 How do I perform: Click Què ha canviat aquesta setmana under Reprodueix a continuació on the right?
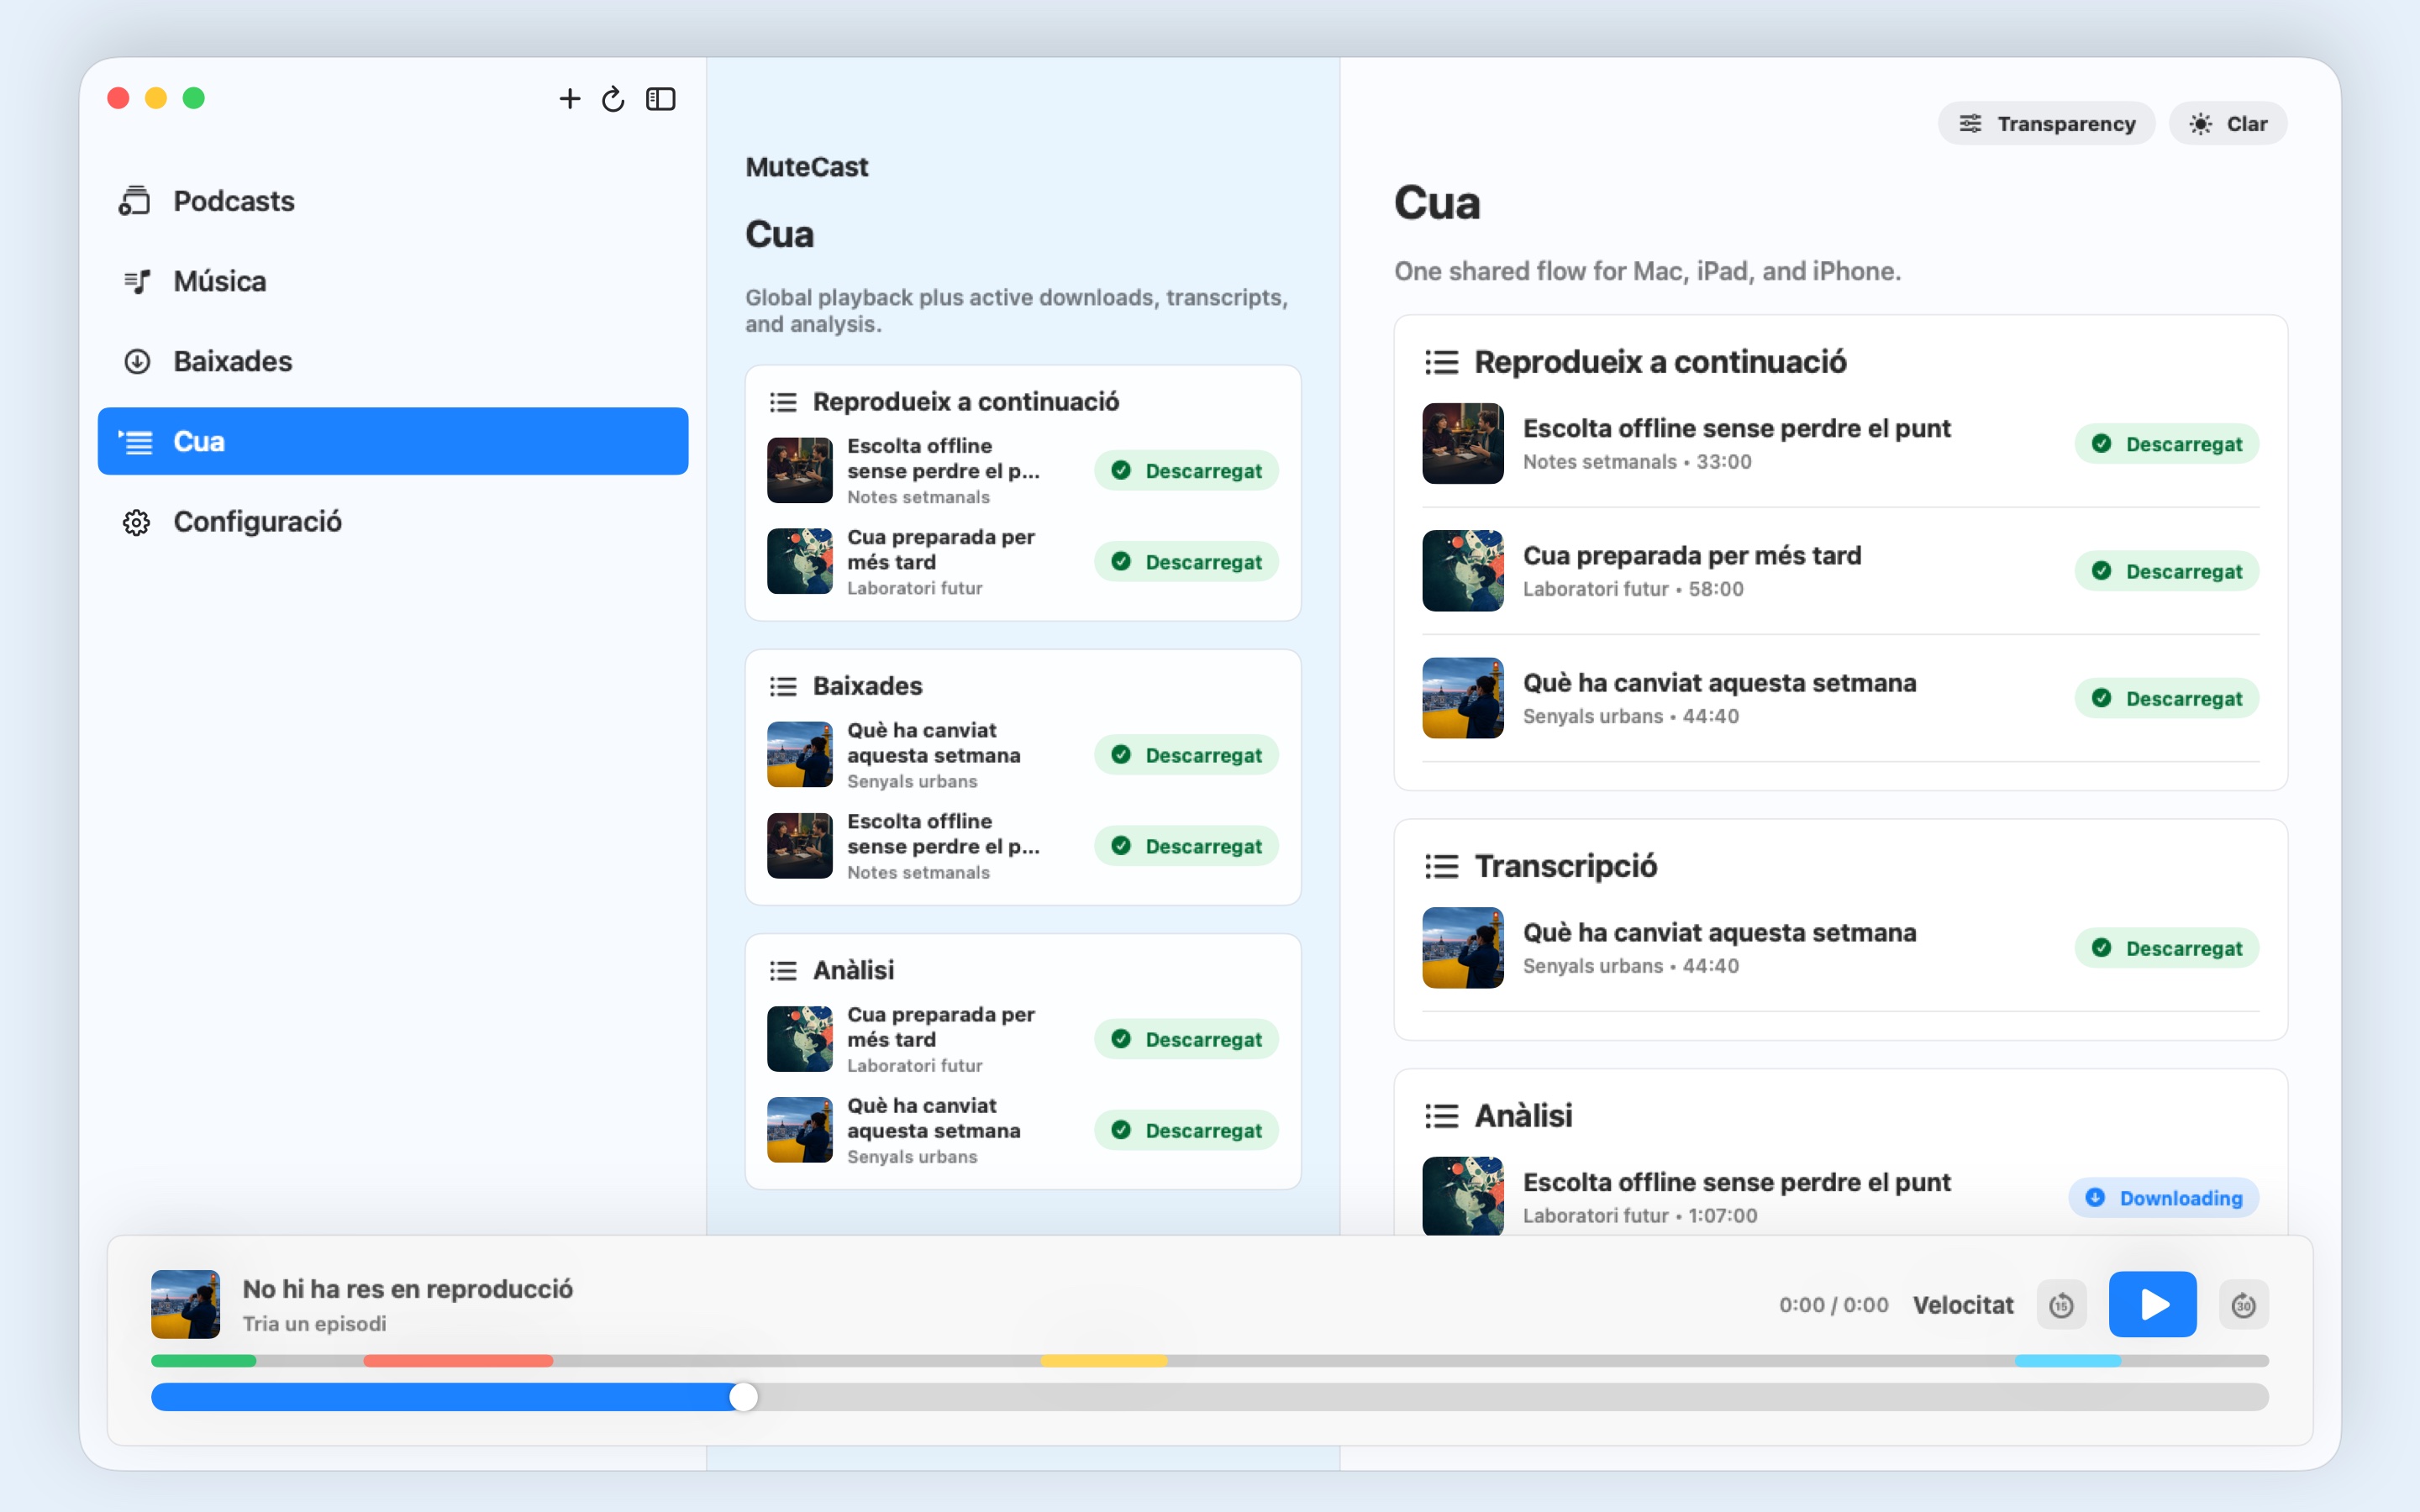(1840, 698)
